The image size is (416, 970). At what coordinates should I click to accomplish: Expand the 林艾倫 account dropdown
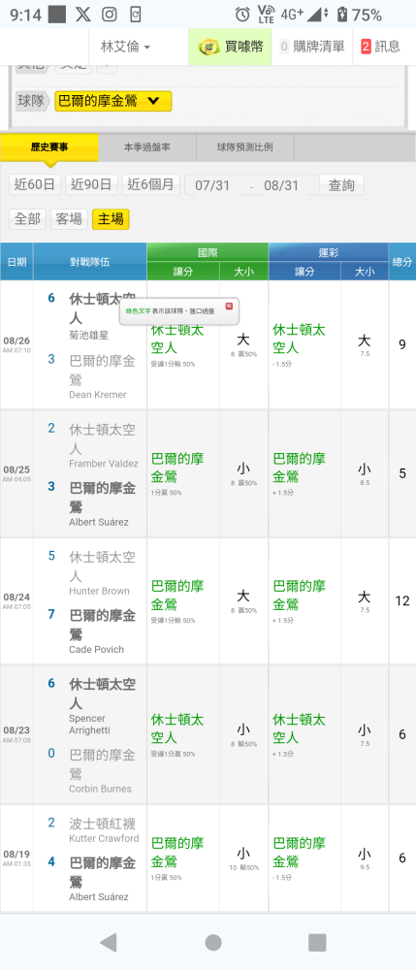(x=125, y=47)
